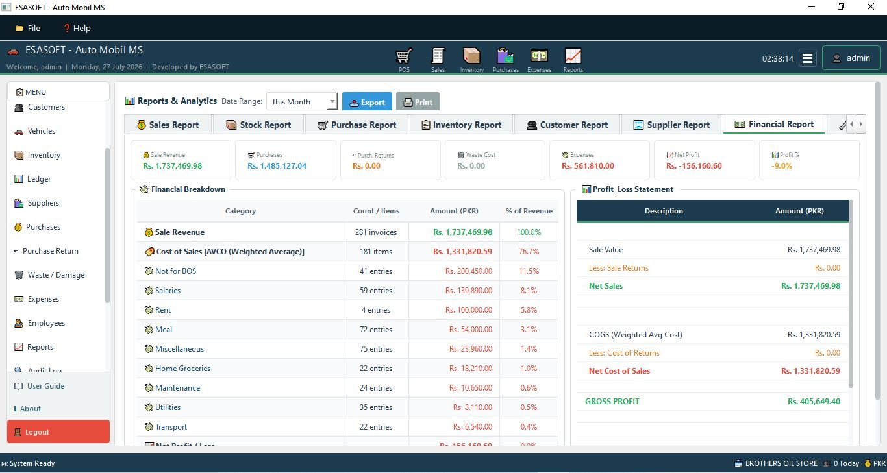Click the grey Print button
Image resolution: width=887 pixels, height=473 pixels.
coord(418,102)
